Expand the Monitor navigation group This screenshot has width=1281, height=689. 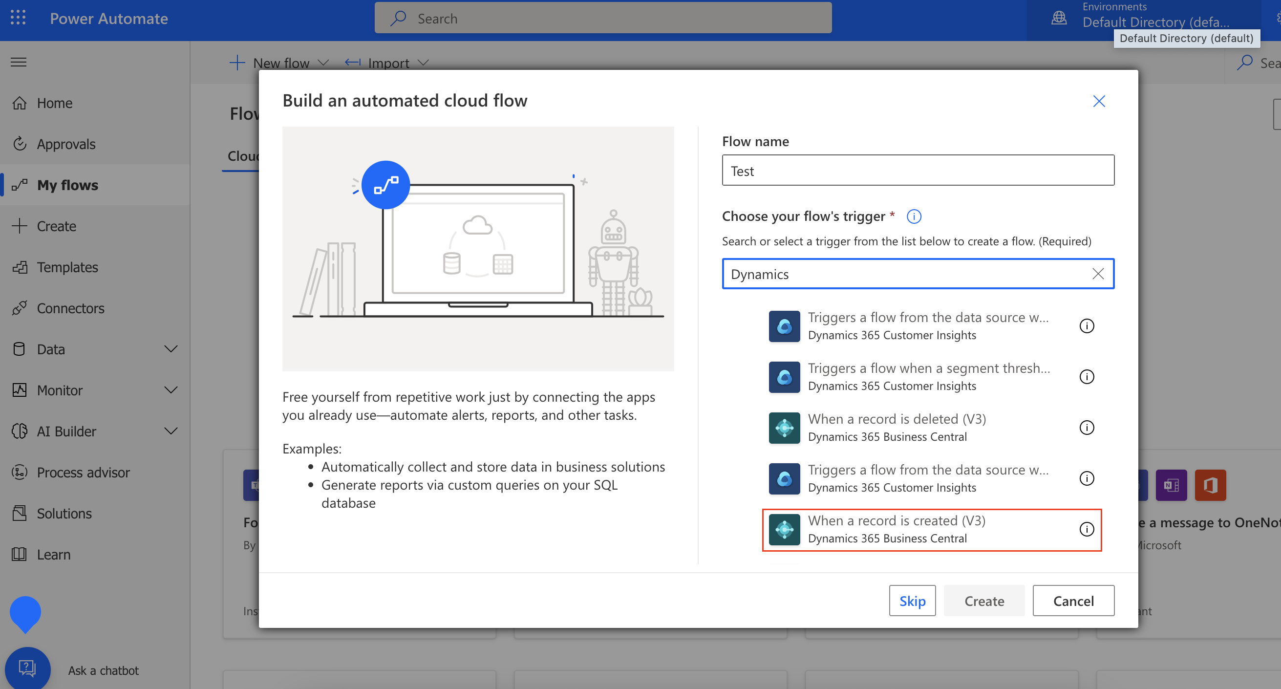(x=171, y=390)
